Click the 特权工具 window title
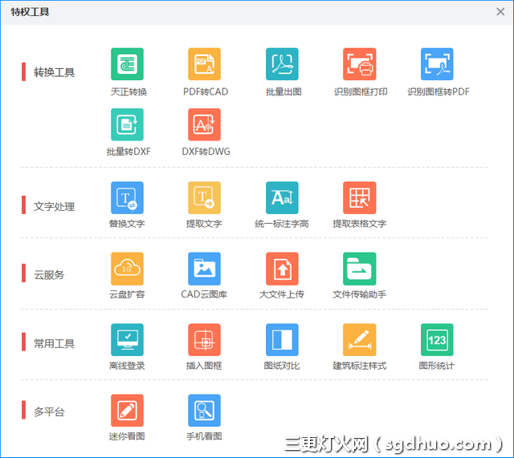Screen dimensions: 514x458 pyautogui.click(x=30, y=12)
